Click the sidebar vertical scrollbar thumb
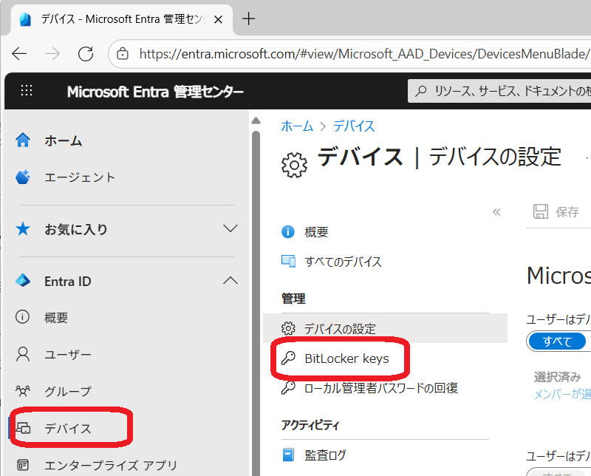Screen dimensions: 591x476 click(x=256, y=303)
